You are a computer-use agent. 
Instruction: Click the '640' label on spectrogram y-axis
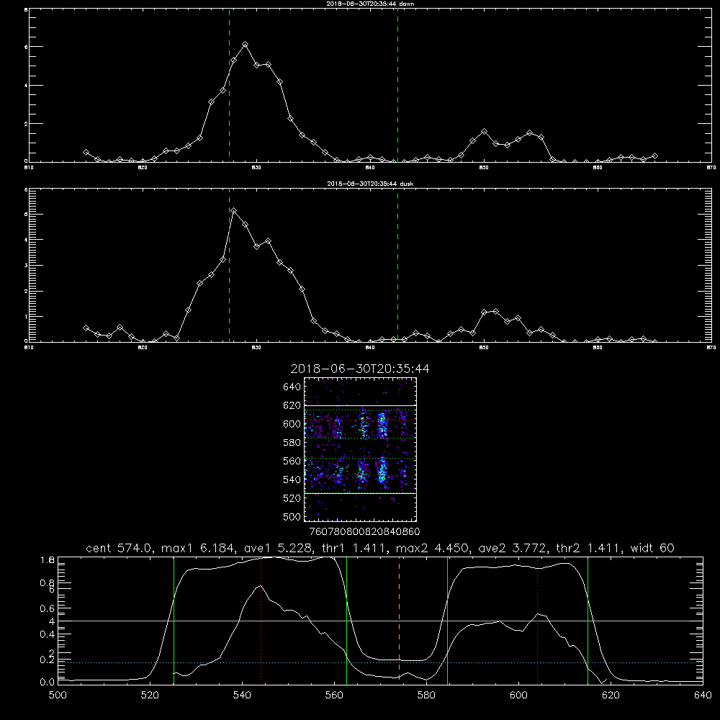pos(292,387)
